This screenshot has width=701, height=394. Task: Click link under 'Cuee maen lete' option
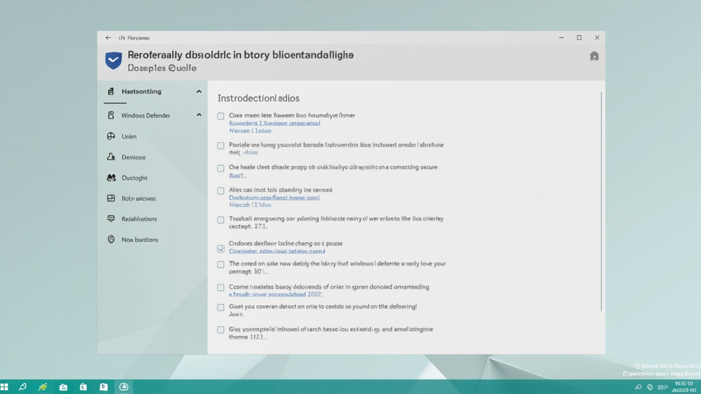tap(274, 124)
